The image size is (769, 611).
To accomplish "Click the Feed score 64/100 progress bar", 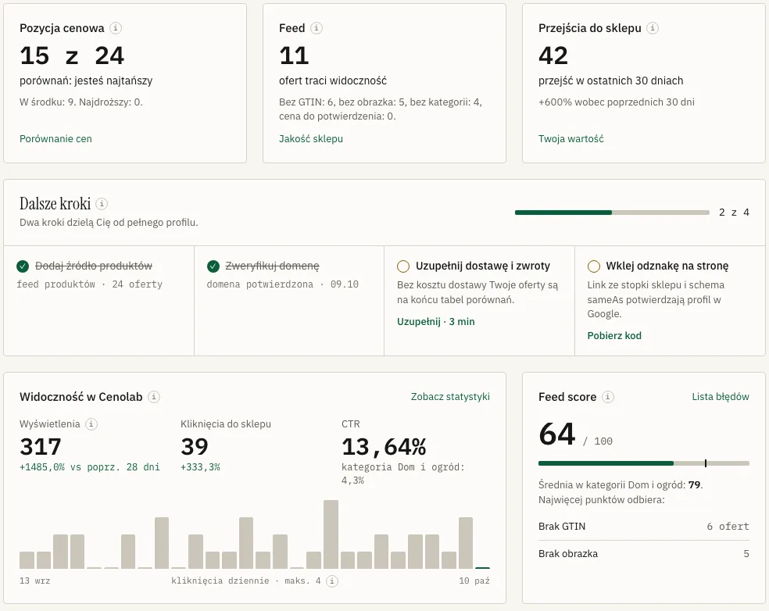I will click(643, 463).
